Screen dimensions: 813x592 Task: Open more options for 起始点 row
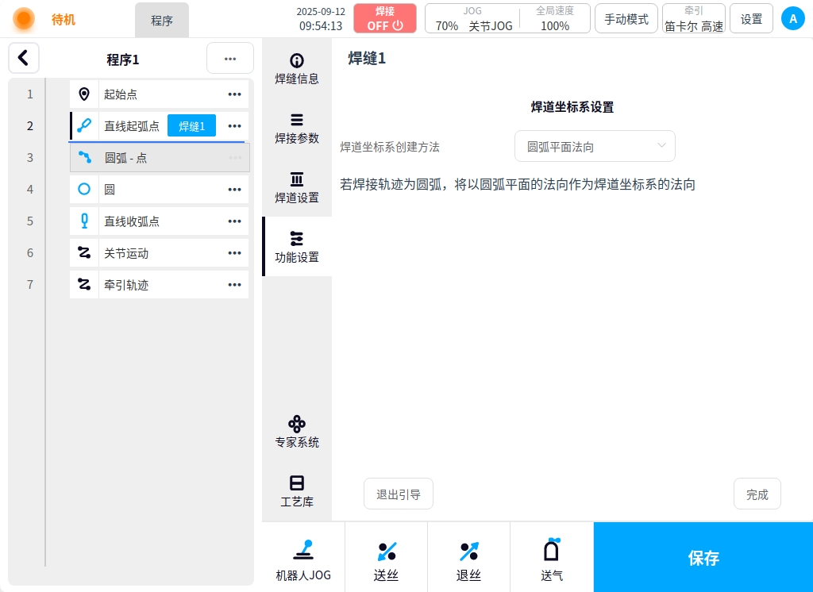pos(234,94)
